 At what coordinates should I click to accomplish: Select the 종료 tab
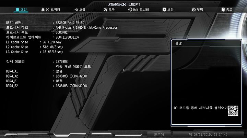[229, 10]
